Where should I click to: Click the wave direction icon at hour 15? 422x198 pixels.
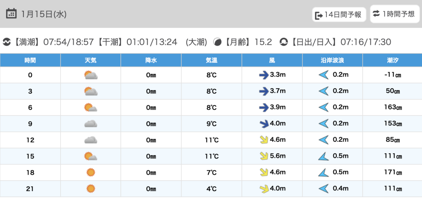(x=324, y=156)
